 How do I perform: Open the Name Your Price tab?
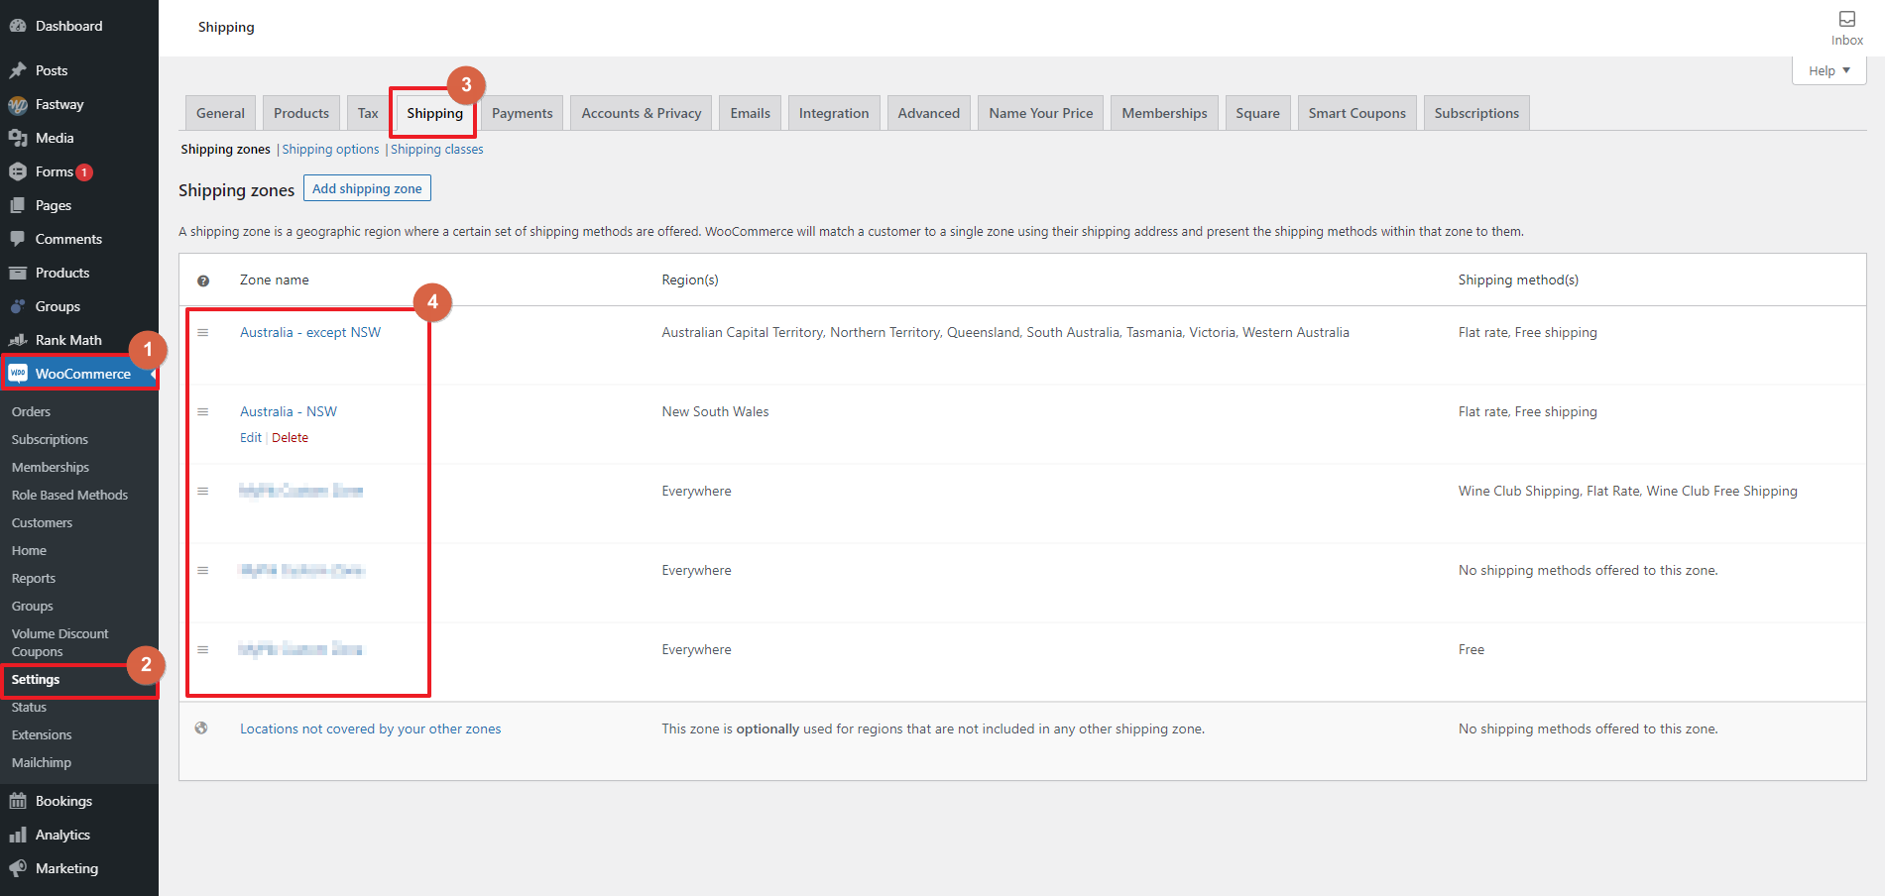coord(1041,113)
